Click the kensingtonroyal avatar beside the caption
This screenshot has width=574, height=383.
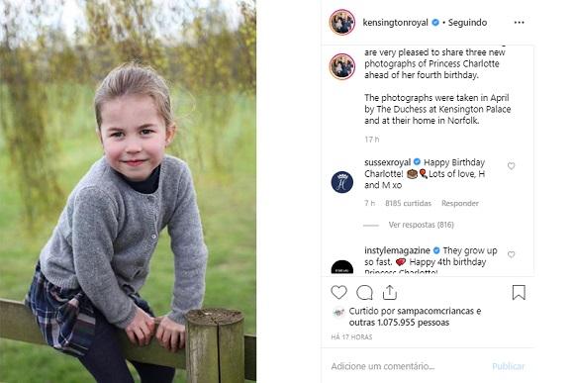(342, 66)
